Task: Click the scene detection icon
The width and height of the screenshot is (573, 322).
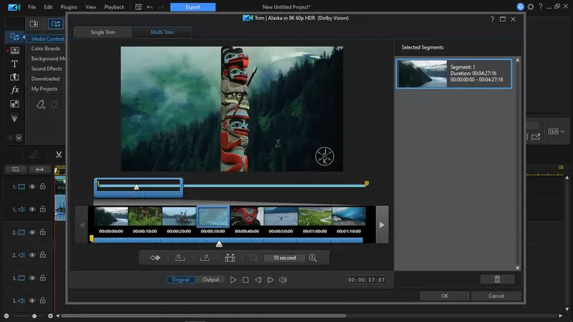Action: pos(230,258)
